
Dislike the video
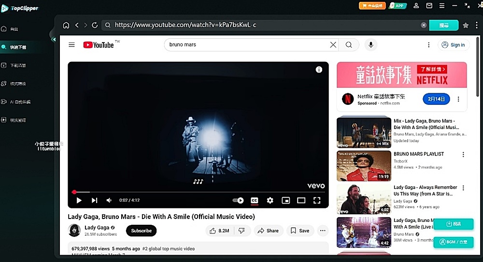(x=242, y=231)
